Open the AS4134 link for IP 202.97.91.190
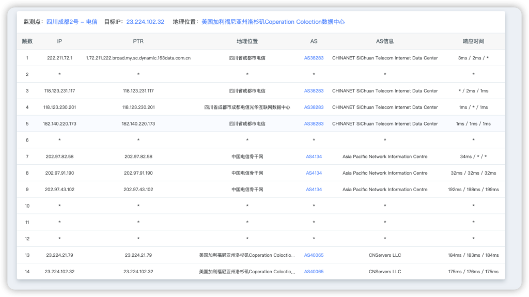 pos(314,173)
